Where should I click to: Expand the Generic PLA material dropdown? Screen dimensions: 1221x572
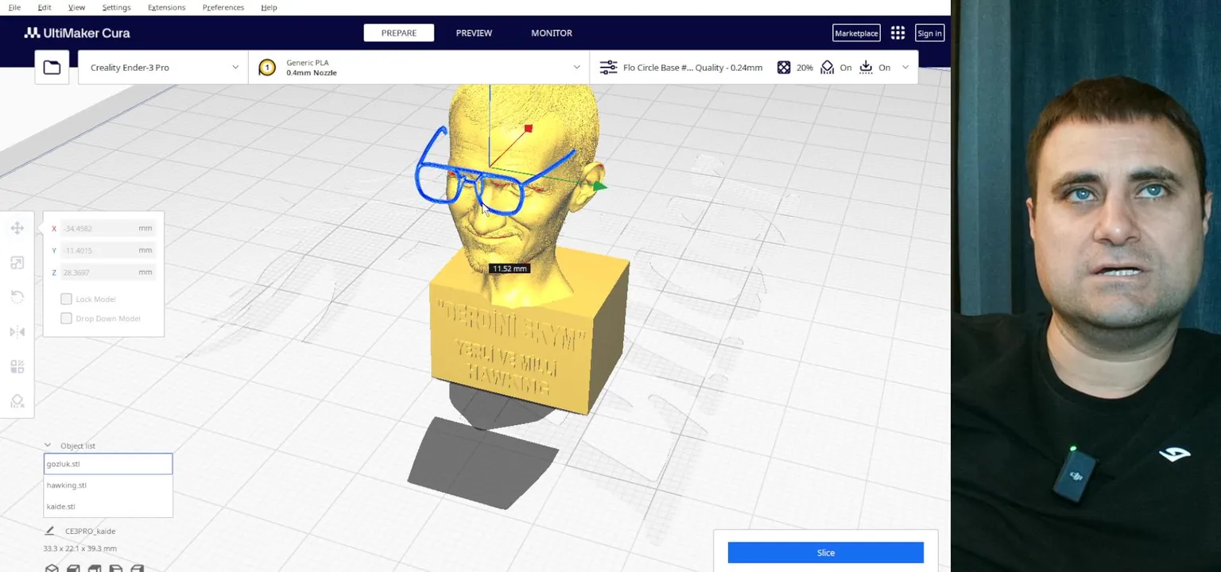pos(419,68)
